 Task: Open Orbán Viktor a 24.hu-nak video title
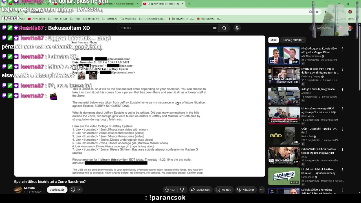click(x=319, y=151)
